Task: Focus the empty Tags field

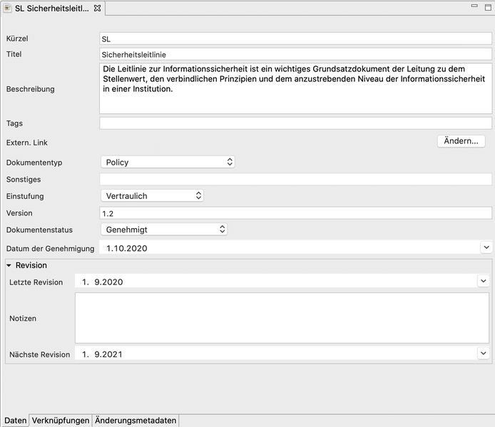Action: (295, 123)
